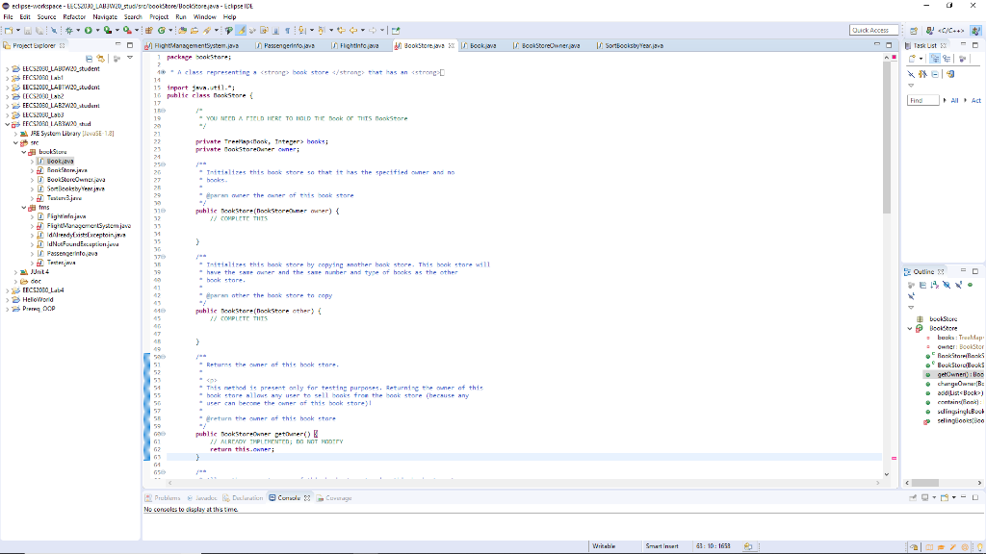
Task: Collapse All in Task List
Action: (x=935, y=74)
